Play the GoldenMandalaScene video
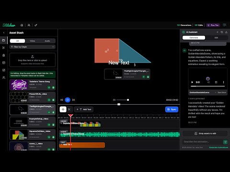The height and width of the screenshot is (172, 230). click(192, 82)
